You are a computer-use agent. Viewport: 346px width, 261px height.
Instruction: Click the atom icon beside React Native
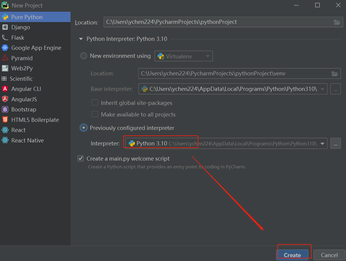click(5, 140)
